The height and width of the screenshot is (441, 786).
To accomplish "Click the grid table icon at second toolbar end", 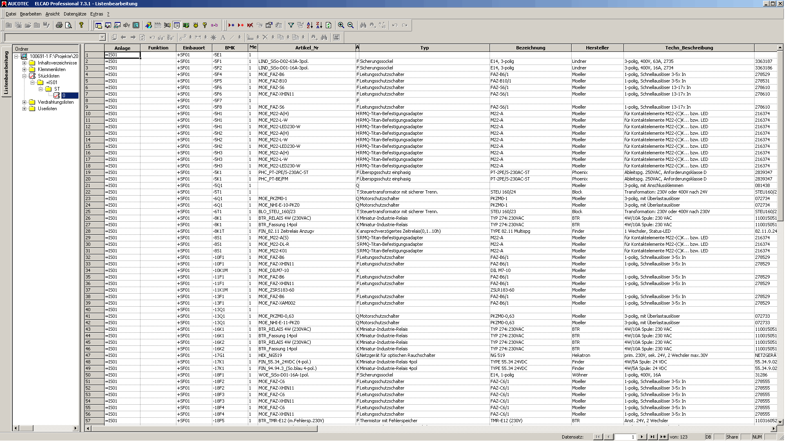I will point(336,38).
